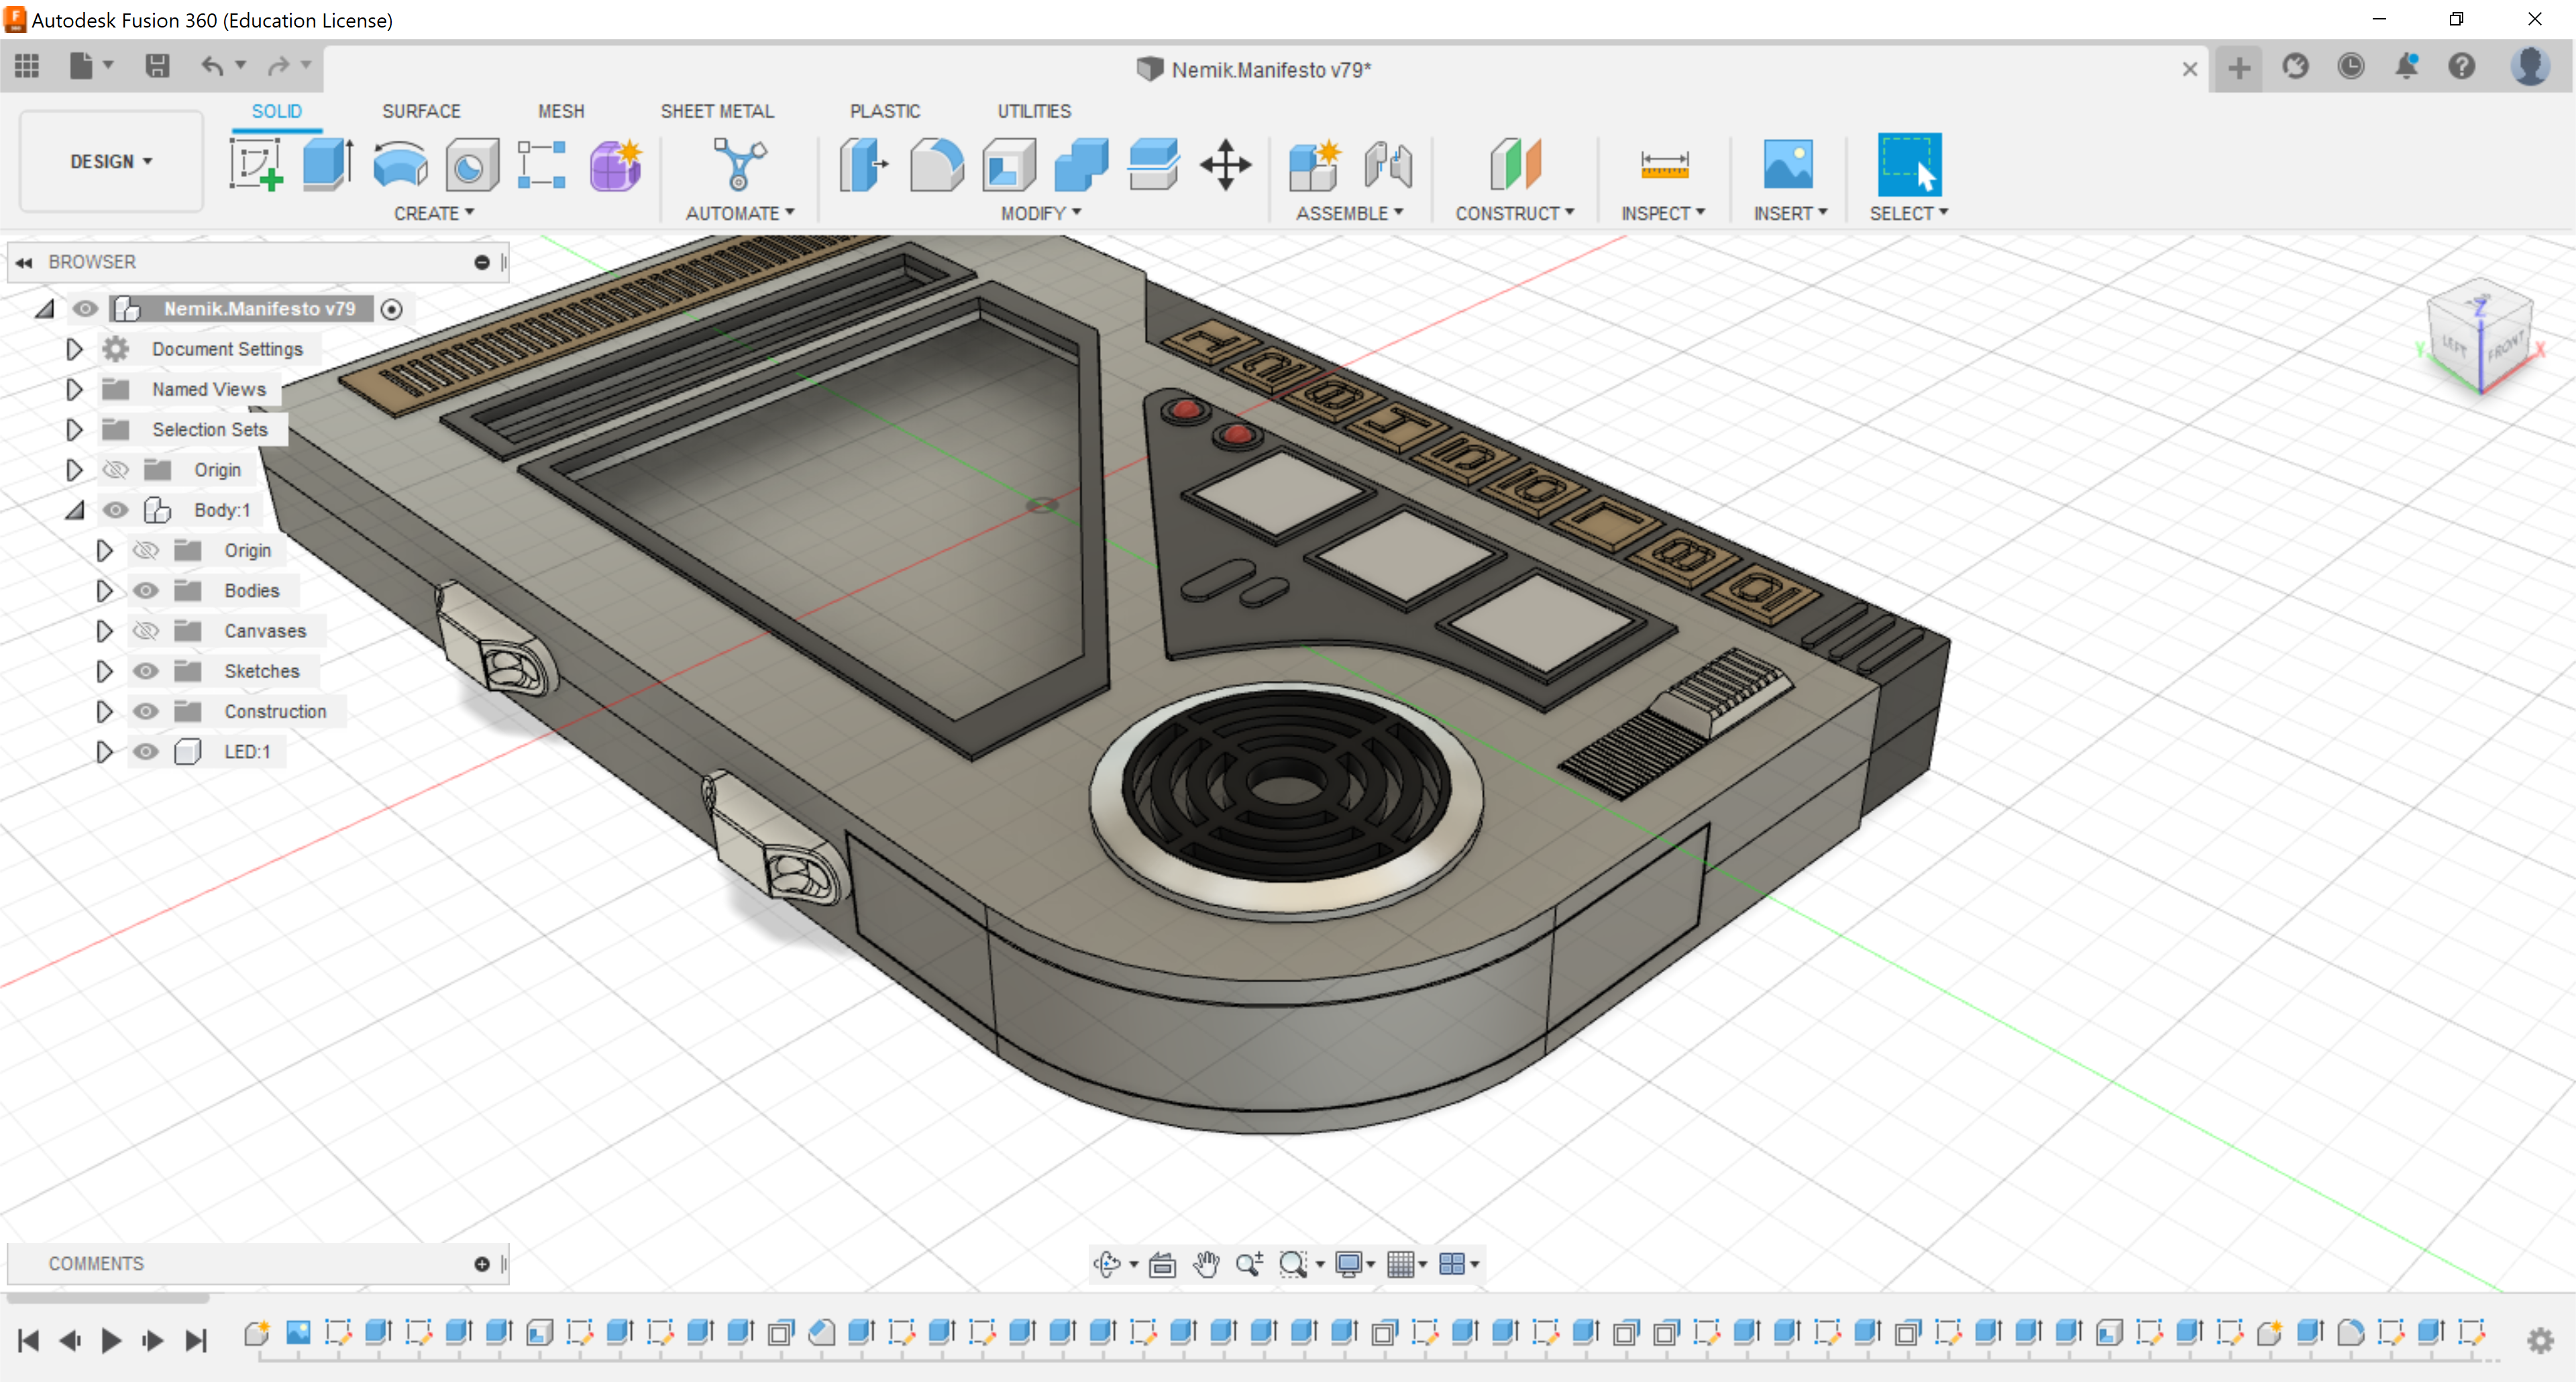Viewport: 2576px width, 1382px height.
Task: Expand Selection Sets node
Action: pyautogui.click(x=74, y=430)
